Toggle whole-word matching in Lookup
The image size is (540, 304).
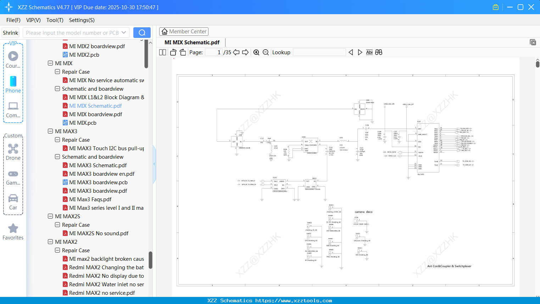379,52
